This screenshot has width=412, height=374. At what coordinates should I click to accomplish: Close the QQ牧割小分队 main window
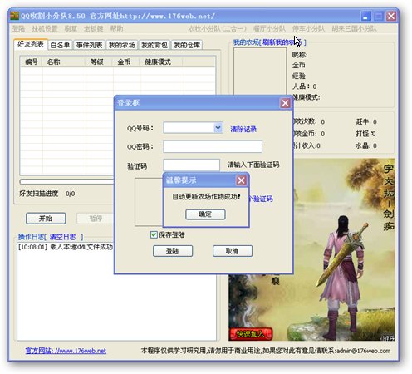[391, 16]
